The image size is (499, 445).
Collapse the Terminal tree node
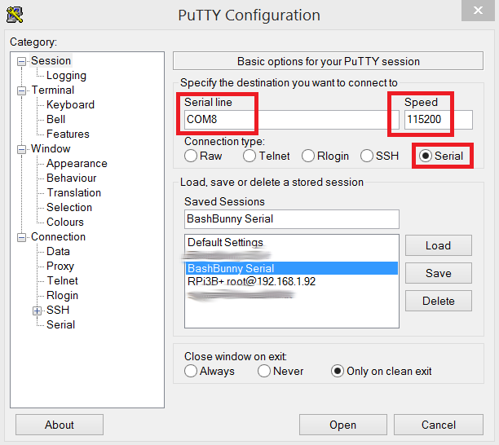tap(21, 90)
